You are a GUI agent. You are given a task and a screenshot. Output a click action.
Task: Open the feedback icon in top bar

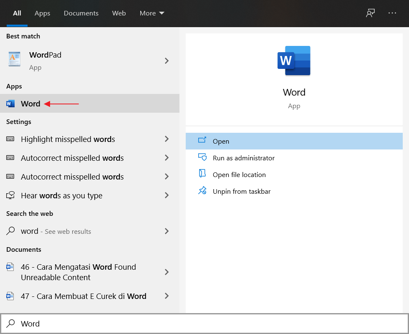pyautogui.click(x=370, y=13)
